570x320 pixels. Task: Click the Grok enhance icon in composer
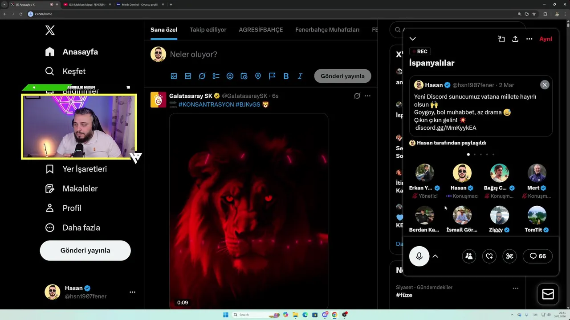pyautogui.click(x=202, y=76)
